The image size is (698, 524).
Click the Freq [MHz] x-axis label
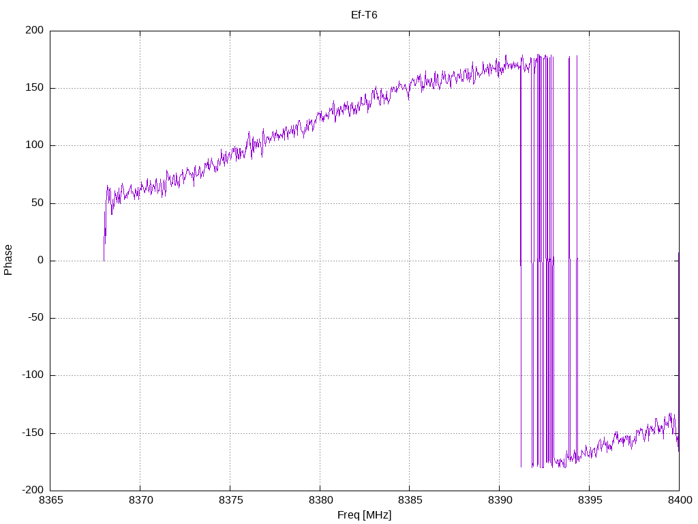(364, 514)
